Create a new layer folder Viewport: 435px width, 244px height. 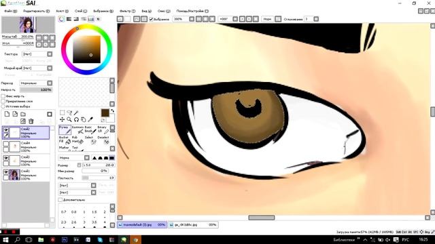[x=23, y=114]
